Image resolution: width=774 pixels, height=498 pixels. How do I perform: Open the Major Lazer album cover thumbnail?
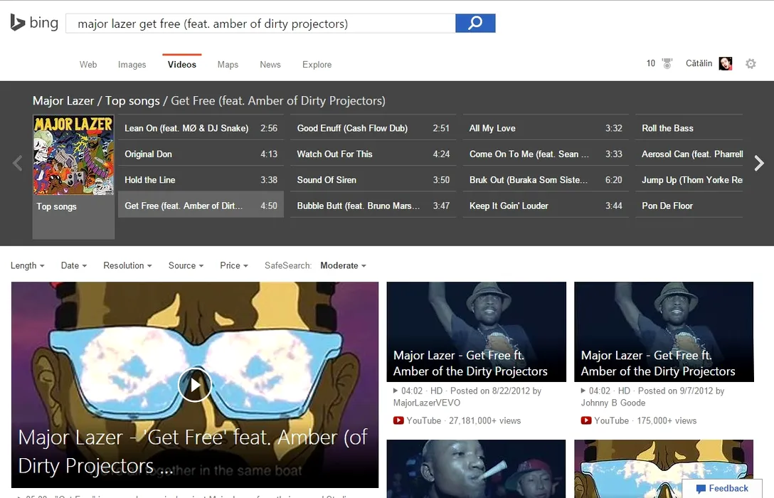(x=73, y=155)
